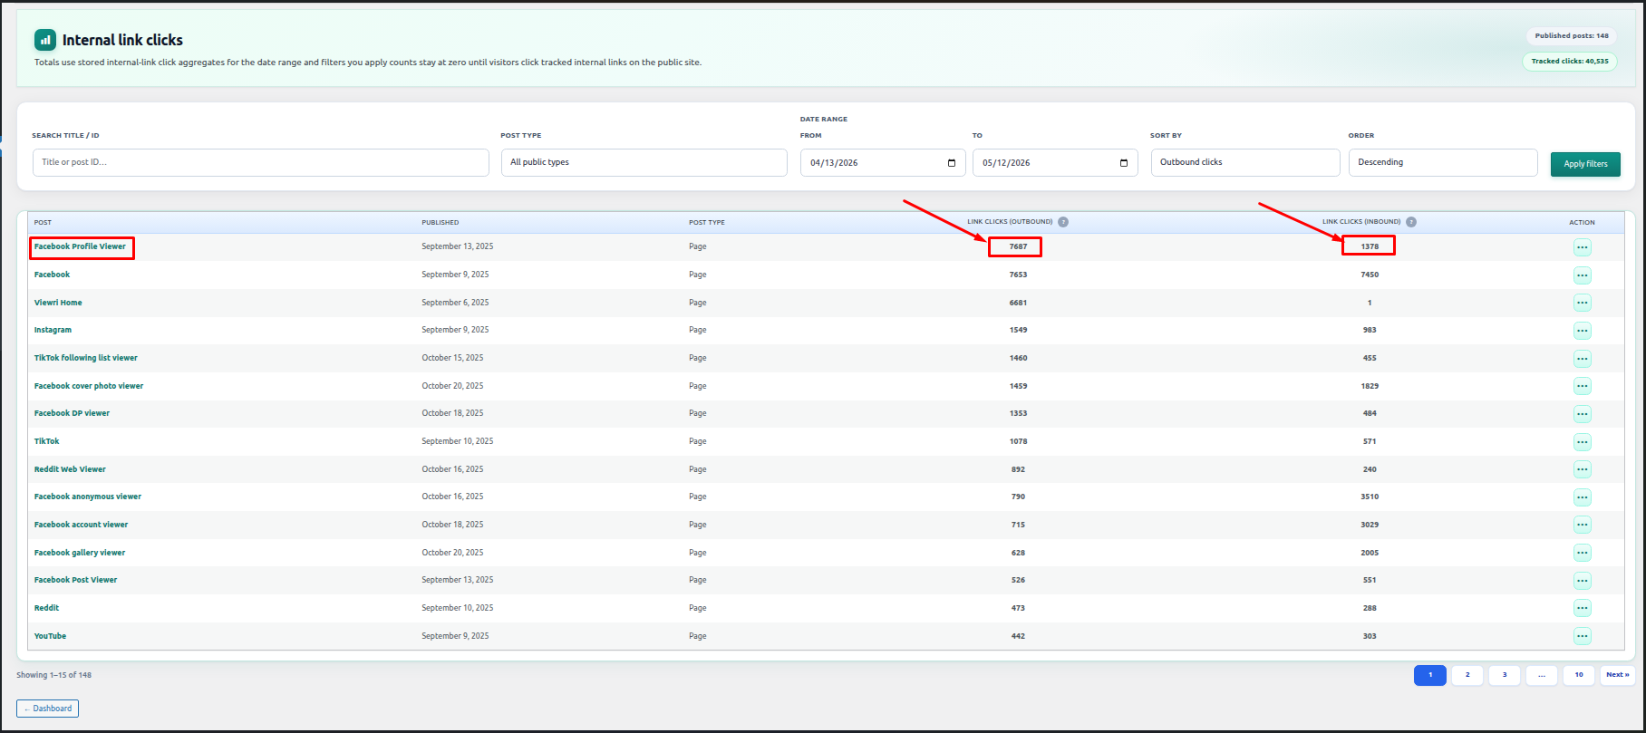Open the Reddit post link
Viewport: 1646px width, 733px height.
[46, 608]
